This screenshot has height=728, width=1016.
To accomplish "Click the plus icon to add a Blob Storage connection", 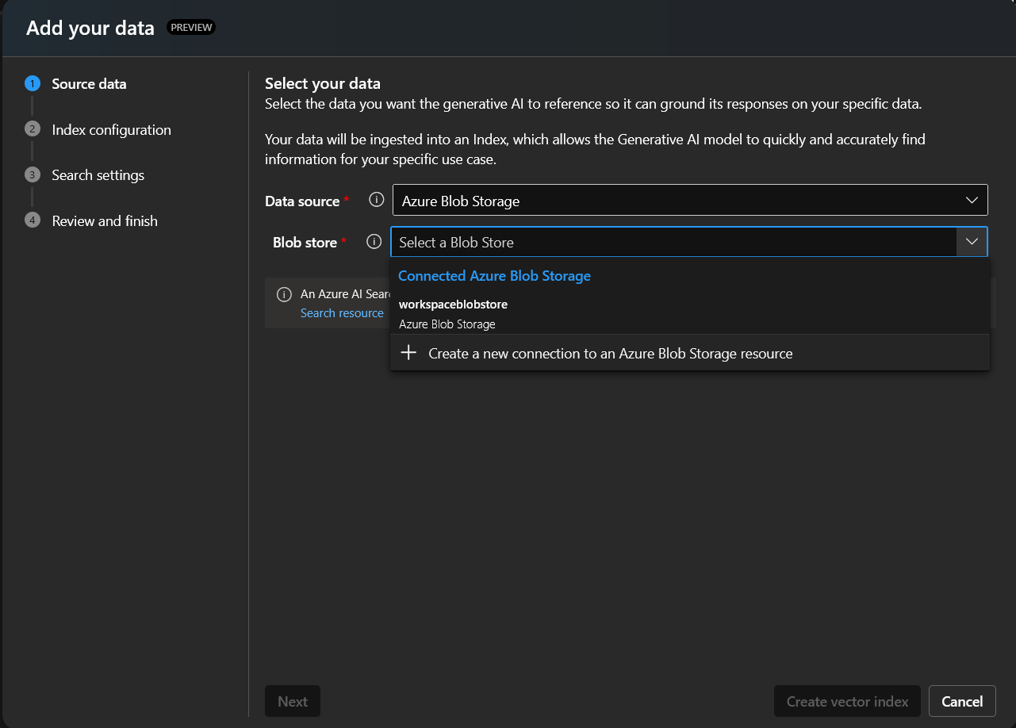I will (x=408, y=352).
